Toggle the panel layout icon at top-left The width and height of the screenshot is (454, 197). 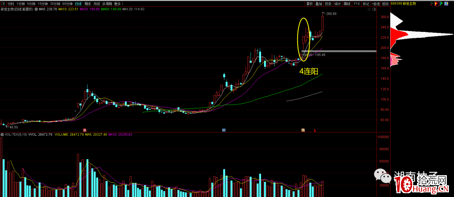coord(3,4)
